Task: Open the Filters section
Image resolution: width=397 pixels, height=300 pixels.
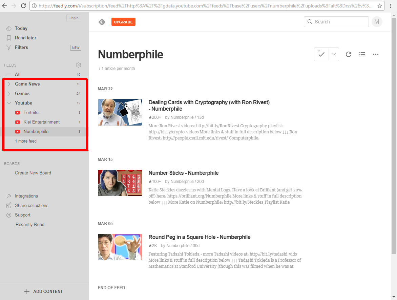Action: [x=21, y=48]
